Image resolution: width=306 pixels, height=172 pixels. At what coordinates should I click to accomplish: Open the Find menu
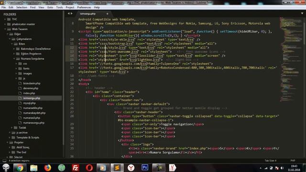[33, 8]
